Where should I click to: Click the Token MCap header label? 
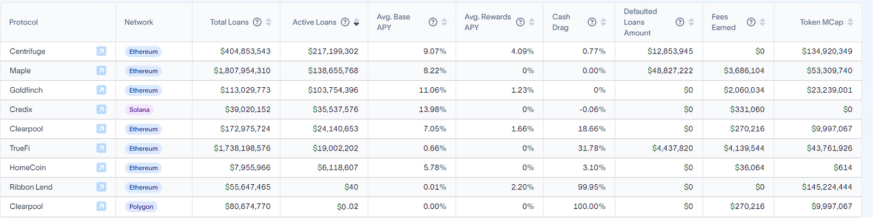coord(822,22)
